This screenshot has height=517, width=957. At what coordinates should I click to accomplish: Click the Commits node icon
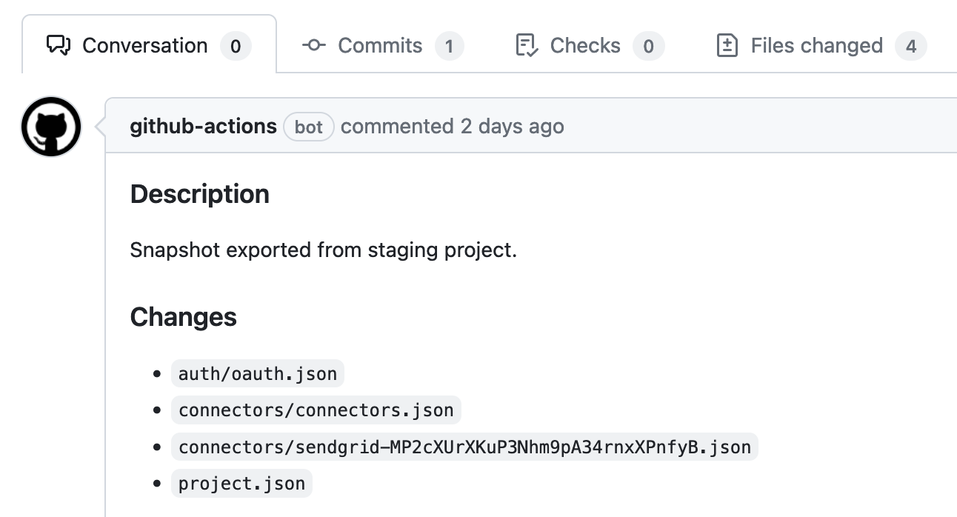[314, 45]
